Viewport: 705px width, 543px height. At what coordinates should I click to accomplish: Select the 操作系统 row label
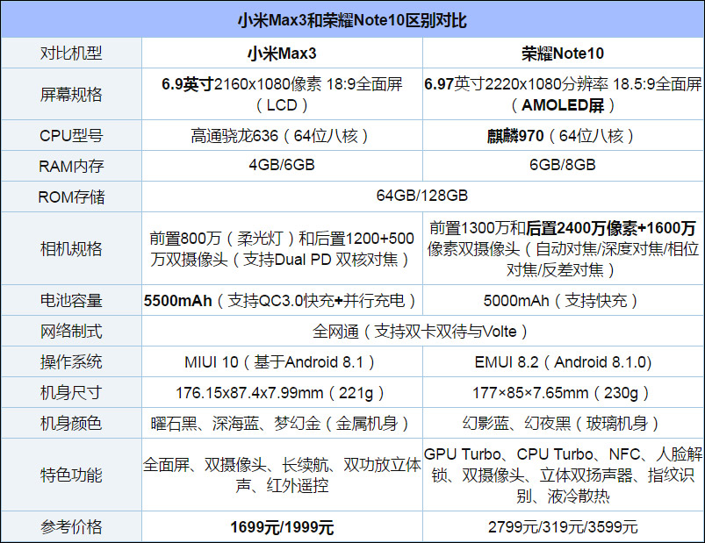pos(71,362)
